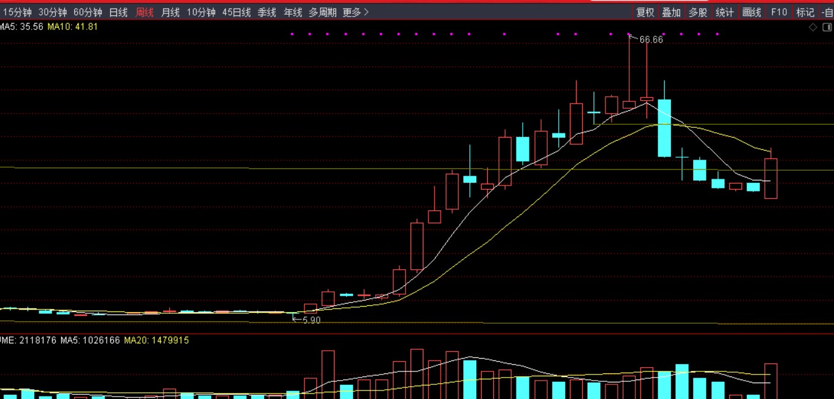Click the volume MA20: 1479915 label
Image resolution: width=834 pixels, height=399 pixels.
point(156,340)
